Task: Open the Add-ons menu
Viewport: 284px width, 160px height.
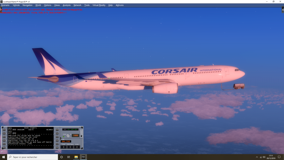Action: tap(120, 5)
